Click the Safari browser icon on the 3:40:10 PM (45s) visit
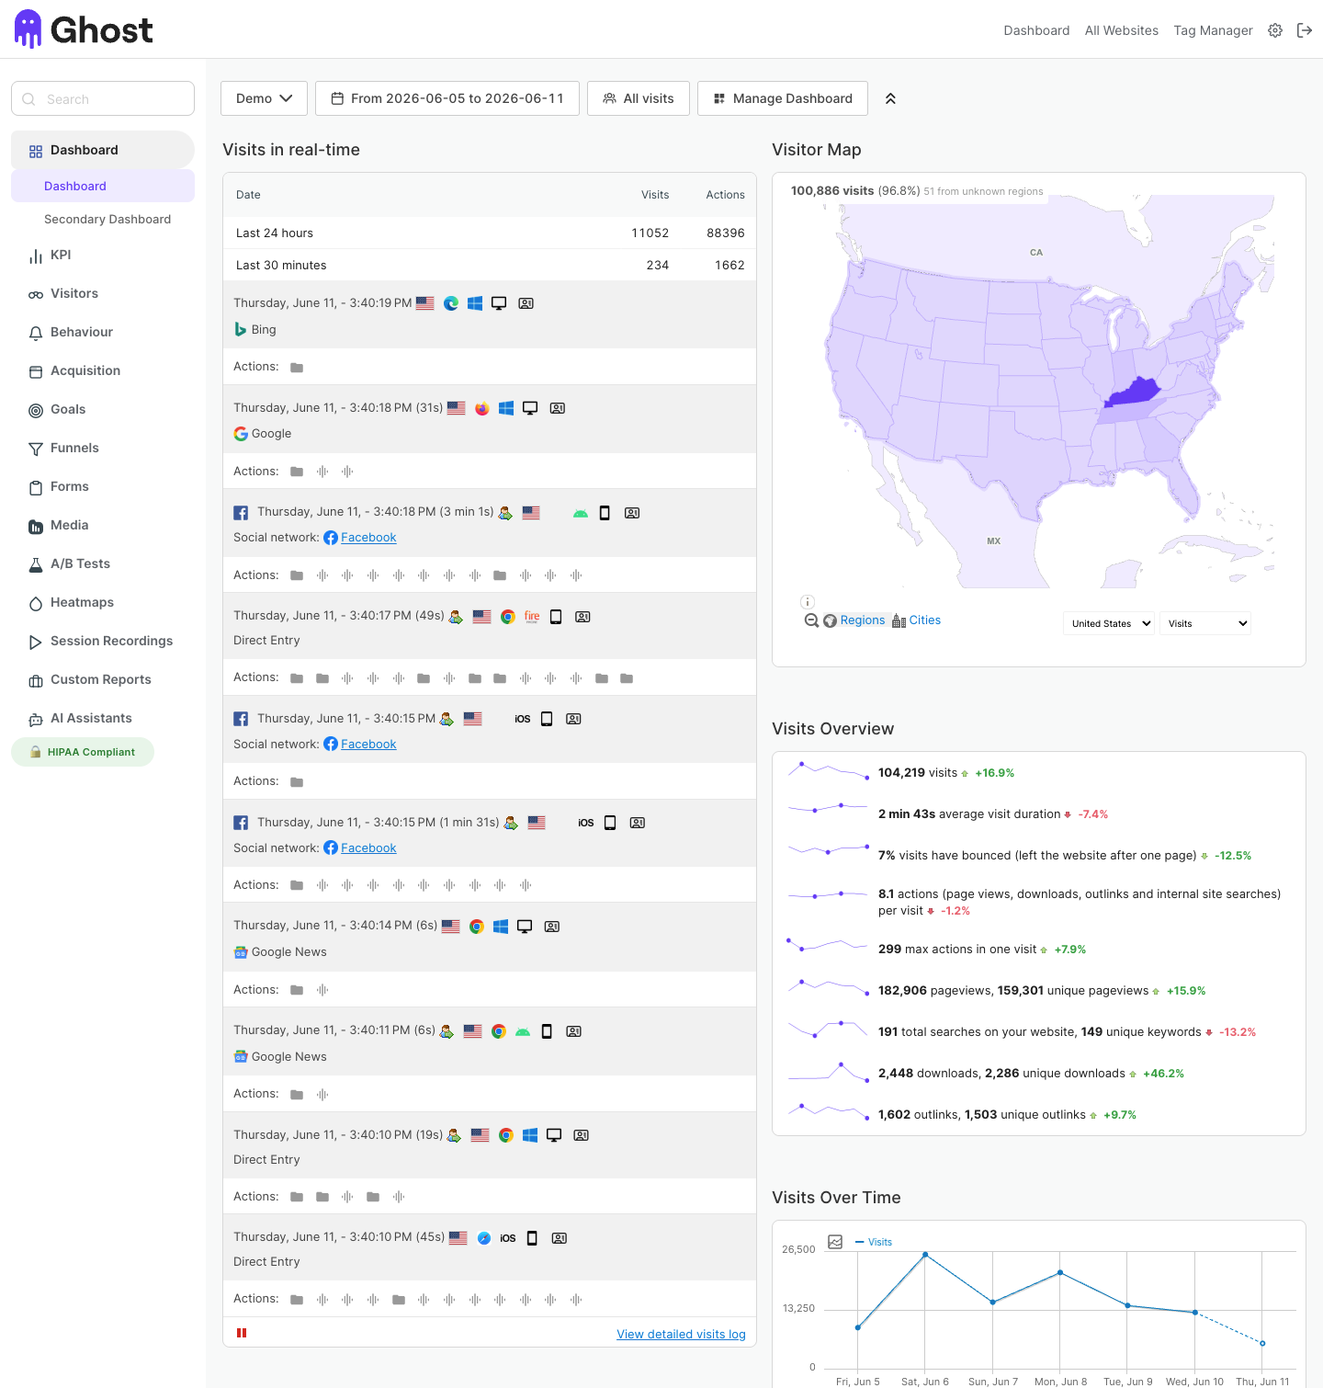The image size is (1323, 1388). (x=484, y=1238)
